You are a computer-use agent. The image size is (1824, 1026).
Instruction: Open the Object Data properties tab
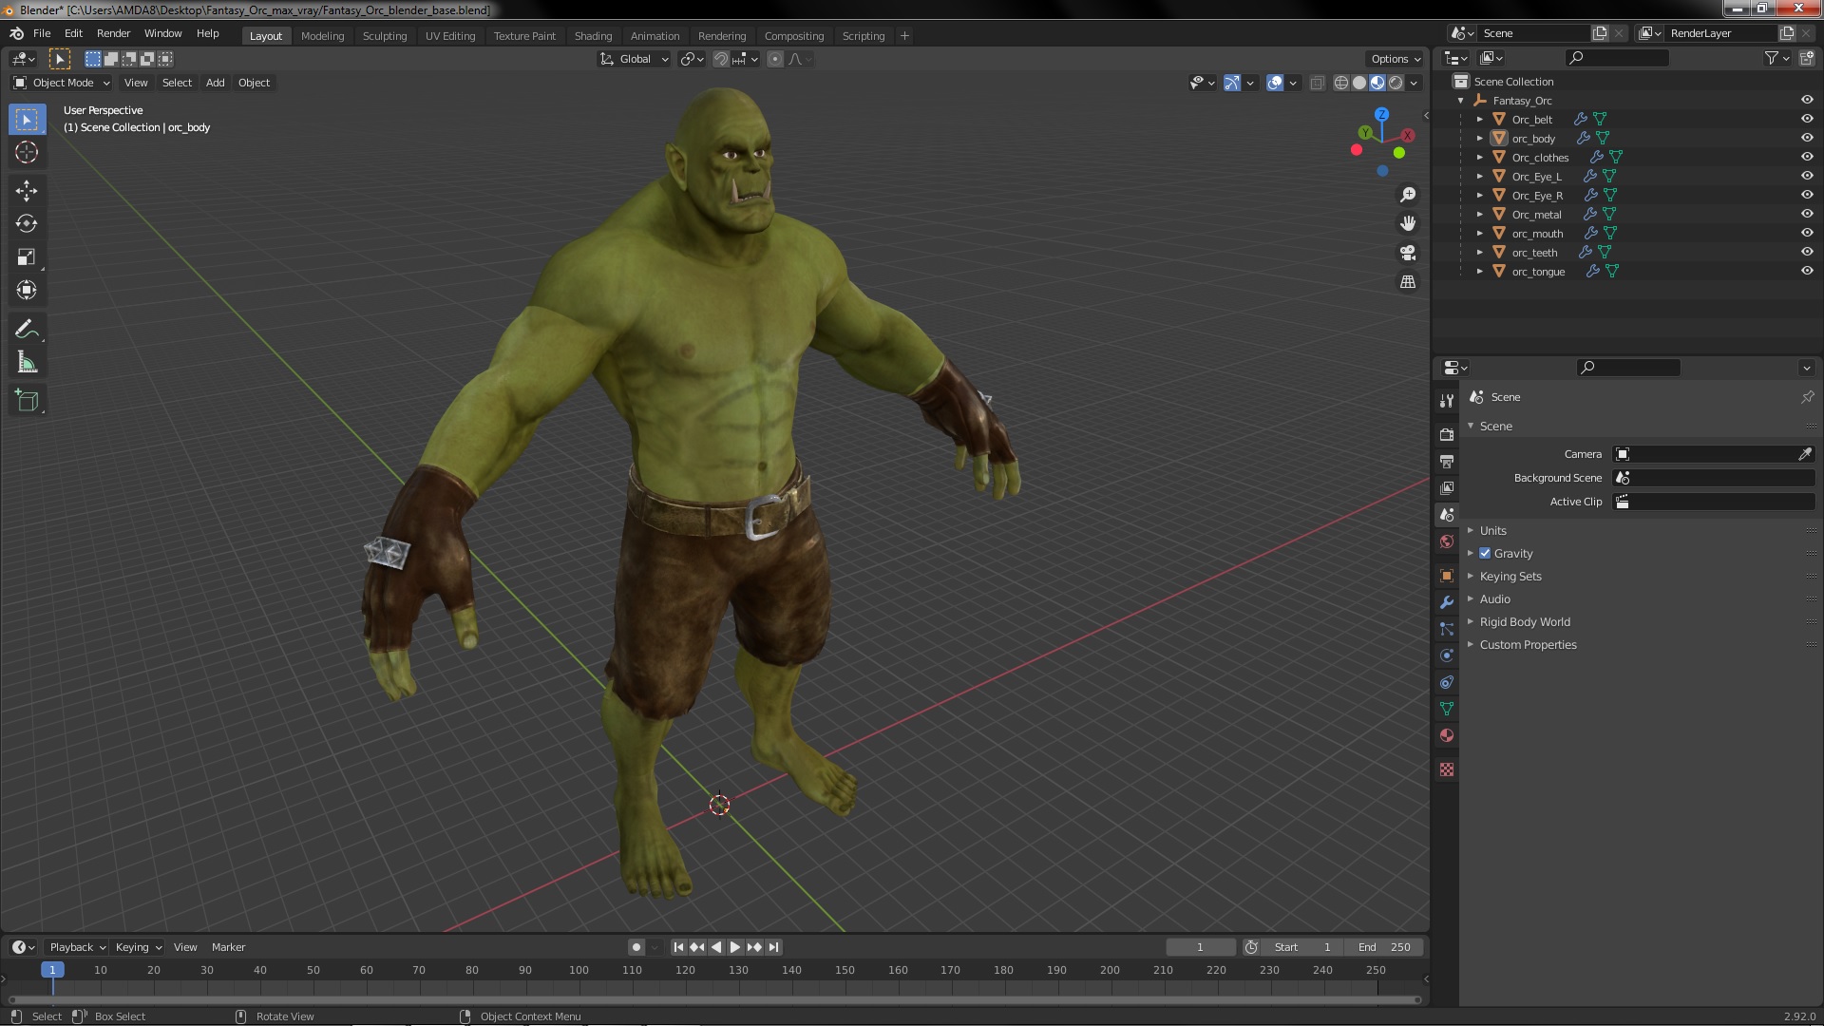click(1447, 709)
